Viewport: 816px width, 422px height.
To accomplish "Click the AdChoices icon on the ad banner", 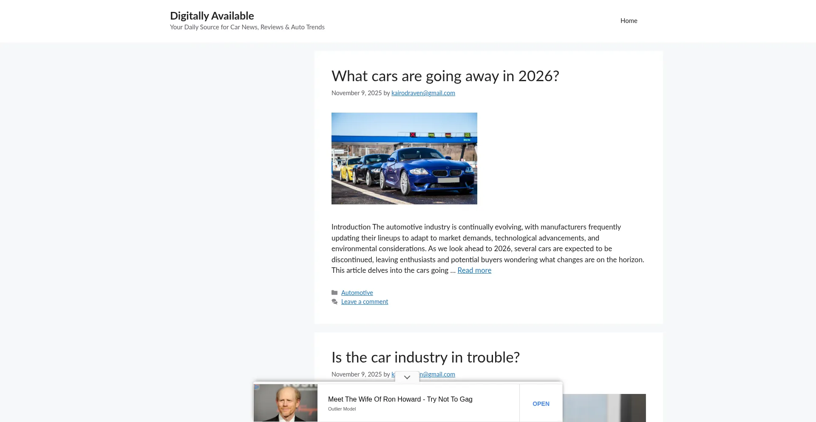I will pos(257,387).
